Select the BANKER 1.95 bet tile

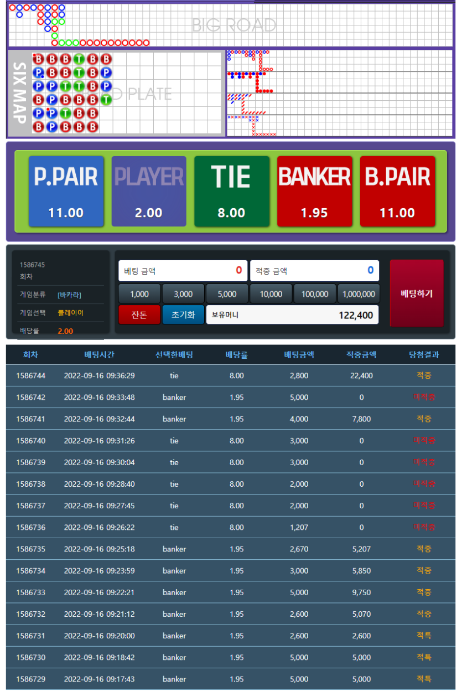tap(314, 191)
